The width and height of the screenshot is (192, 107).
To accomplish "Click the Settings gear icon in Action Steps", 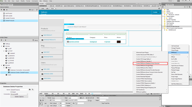I will click(4, 44).
